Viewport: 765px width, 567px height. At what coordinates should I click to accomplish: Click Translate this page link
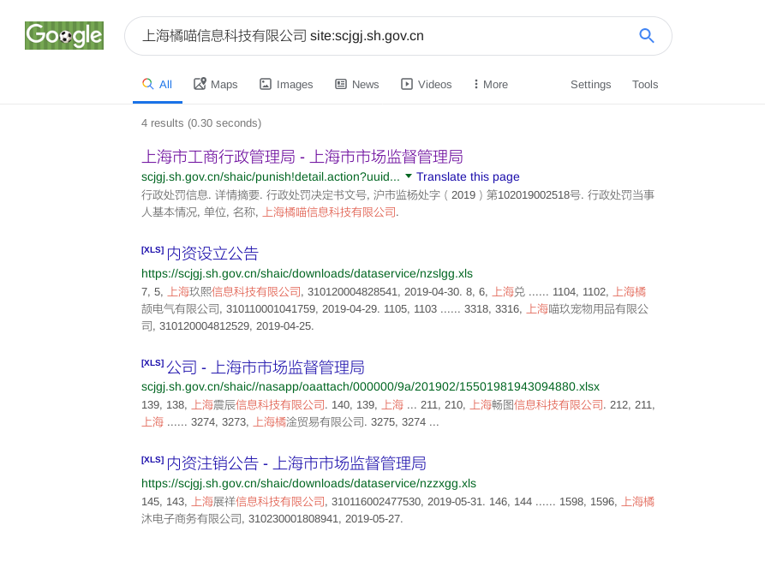coord(468,176)
